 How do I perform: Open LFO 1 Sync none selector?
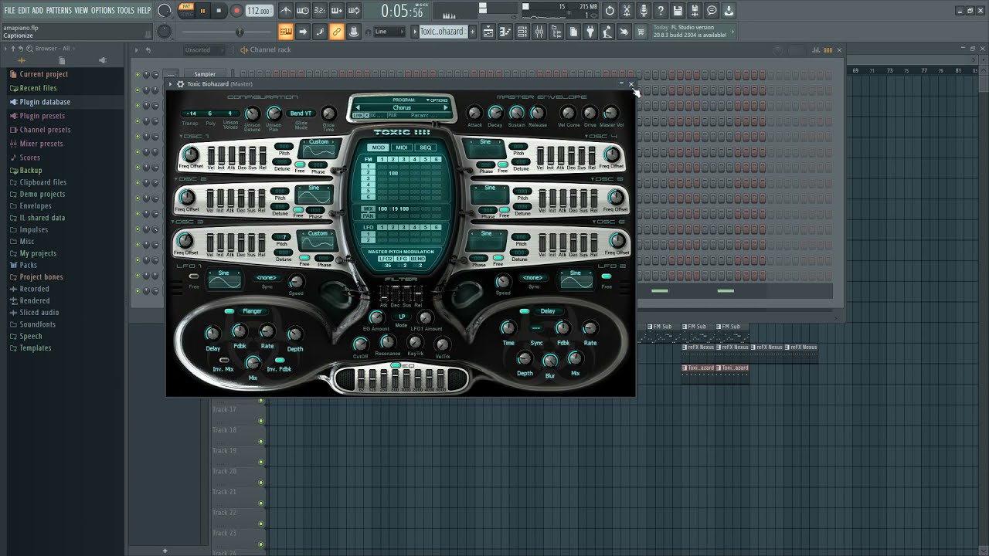point(267,277)
